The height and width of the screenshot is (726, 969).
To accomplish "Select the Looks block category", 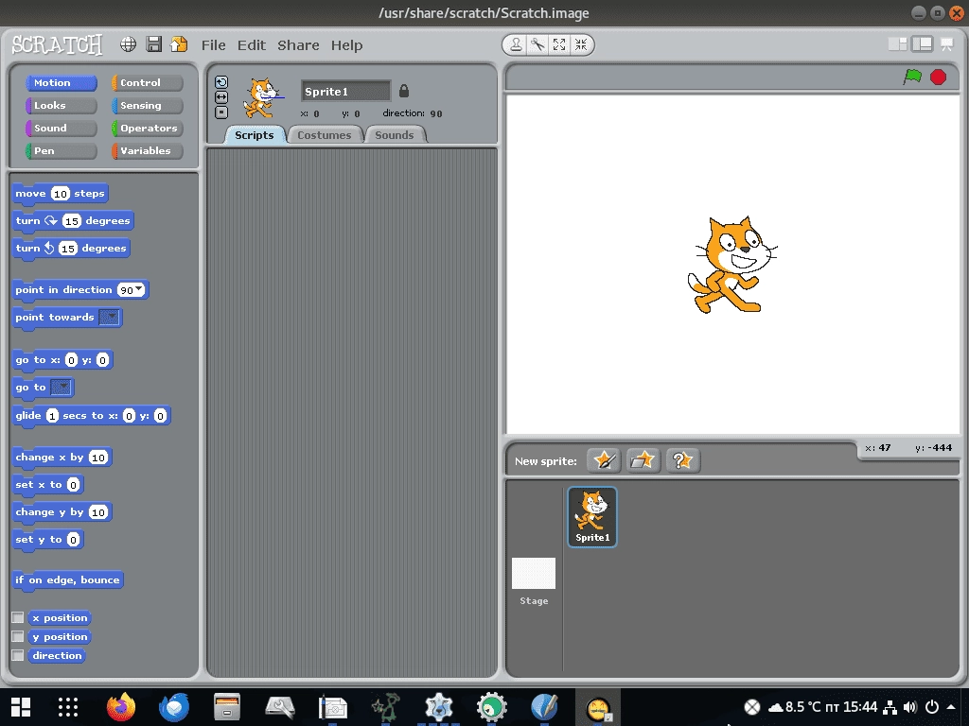I will (62, 106).
